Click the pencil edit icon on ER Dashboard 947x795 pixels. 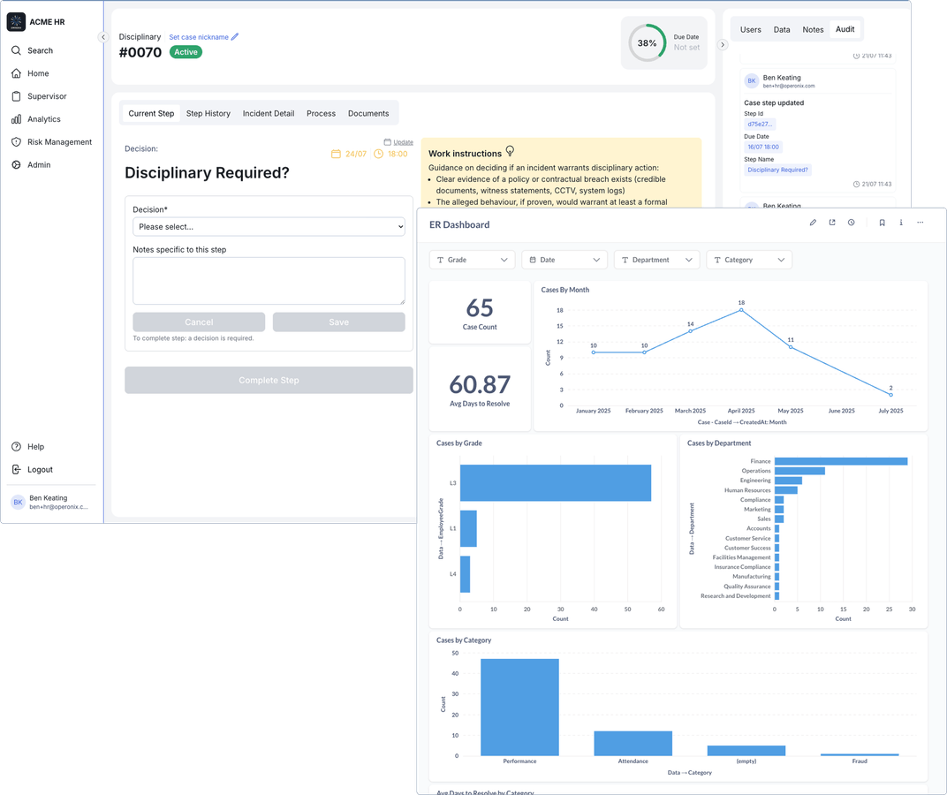(813, 223)
